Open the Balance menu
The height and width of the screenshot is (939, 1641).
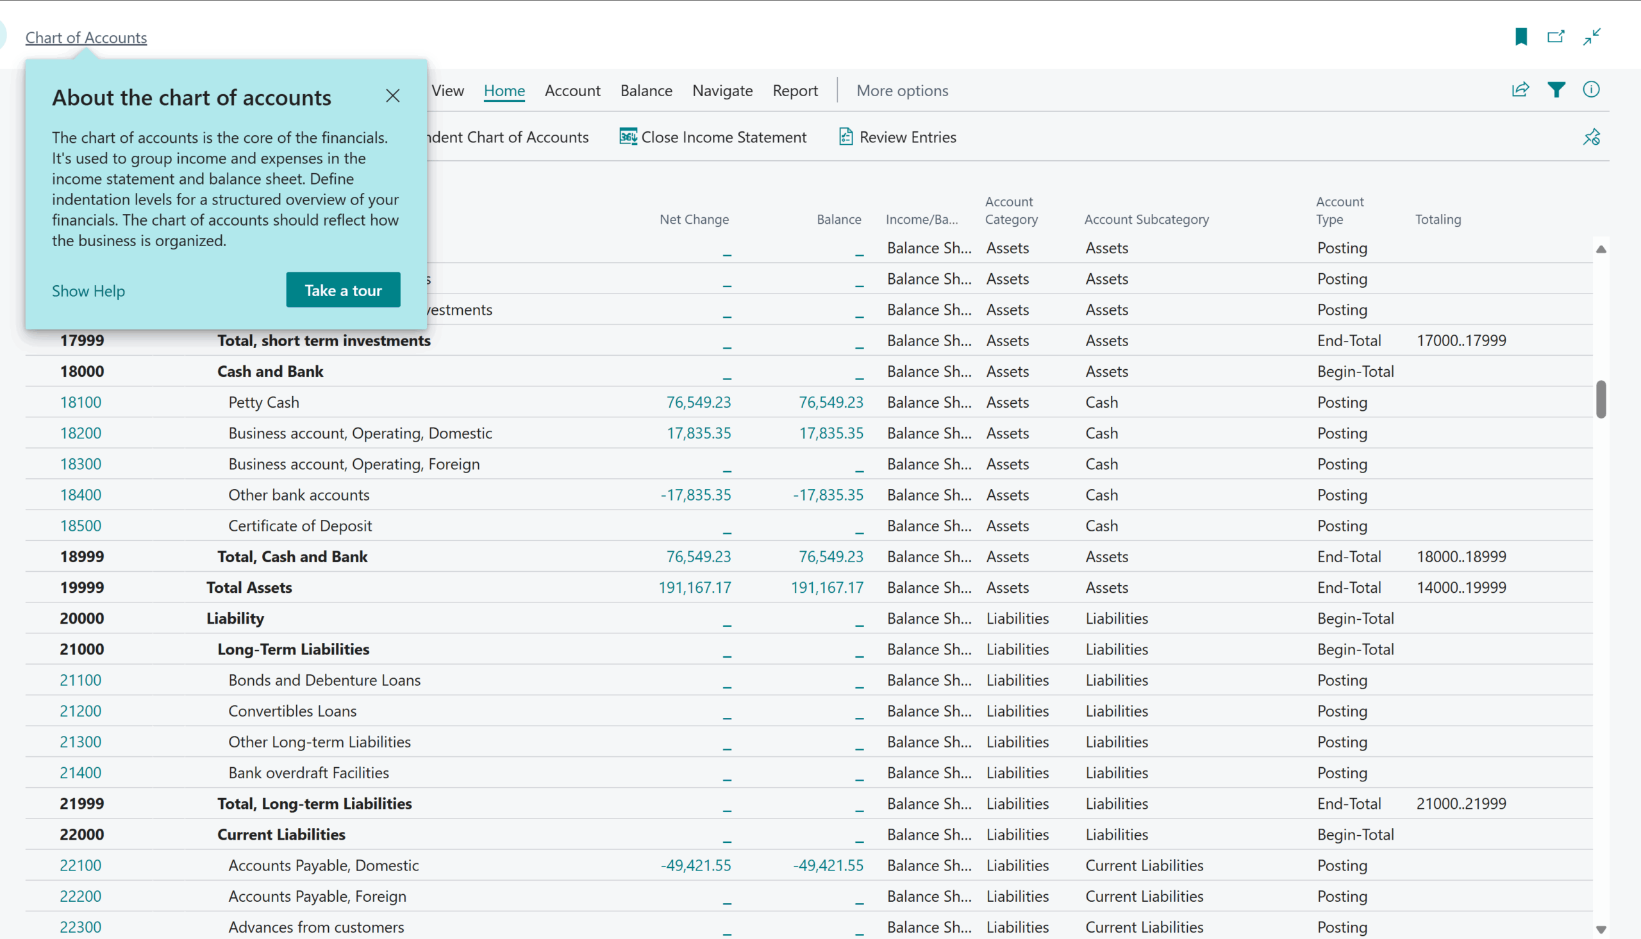pyautogui.click(x=646, y=90)
